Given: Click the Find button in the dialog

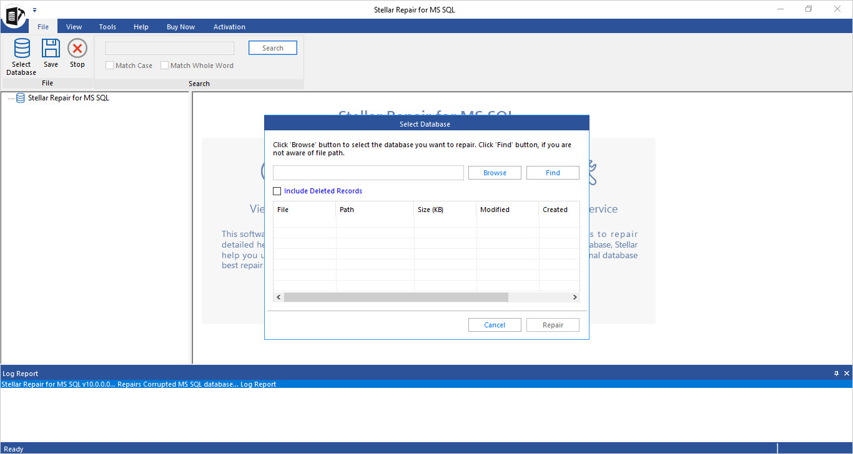Looking at the screenshot, I should point(553,173).
